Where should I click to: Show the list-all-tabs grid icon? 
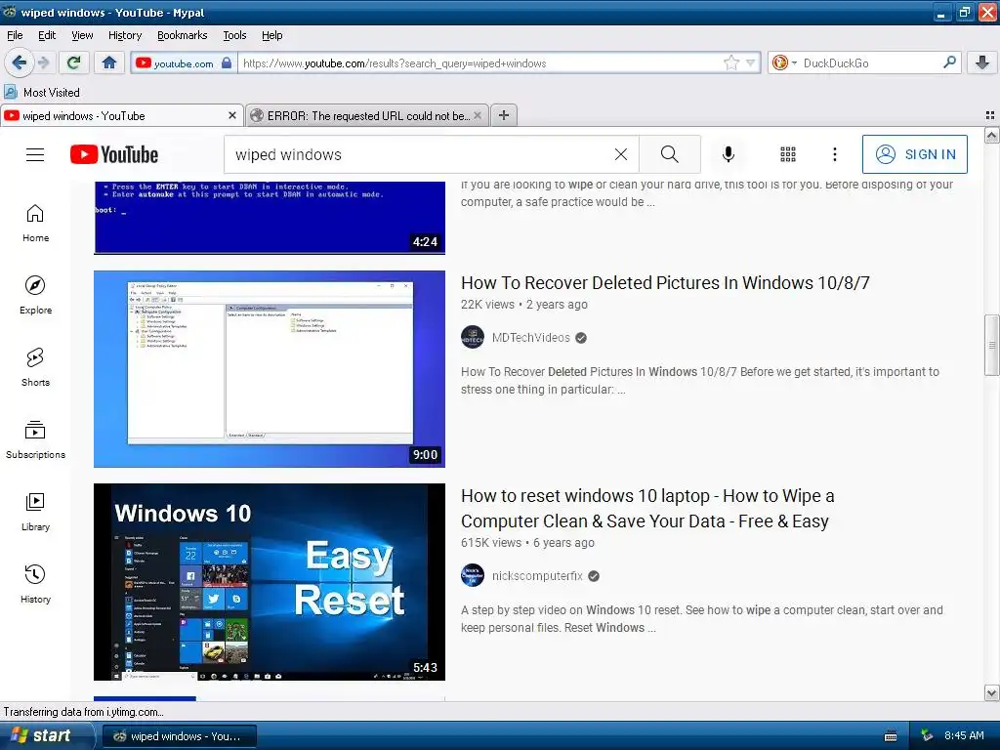[x=990, y=115]
